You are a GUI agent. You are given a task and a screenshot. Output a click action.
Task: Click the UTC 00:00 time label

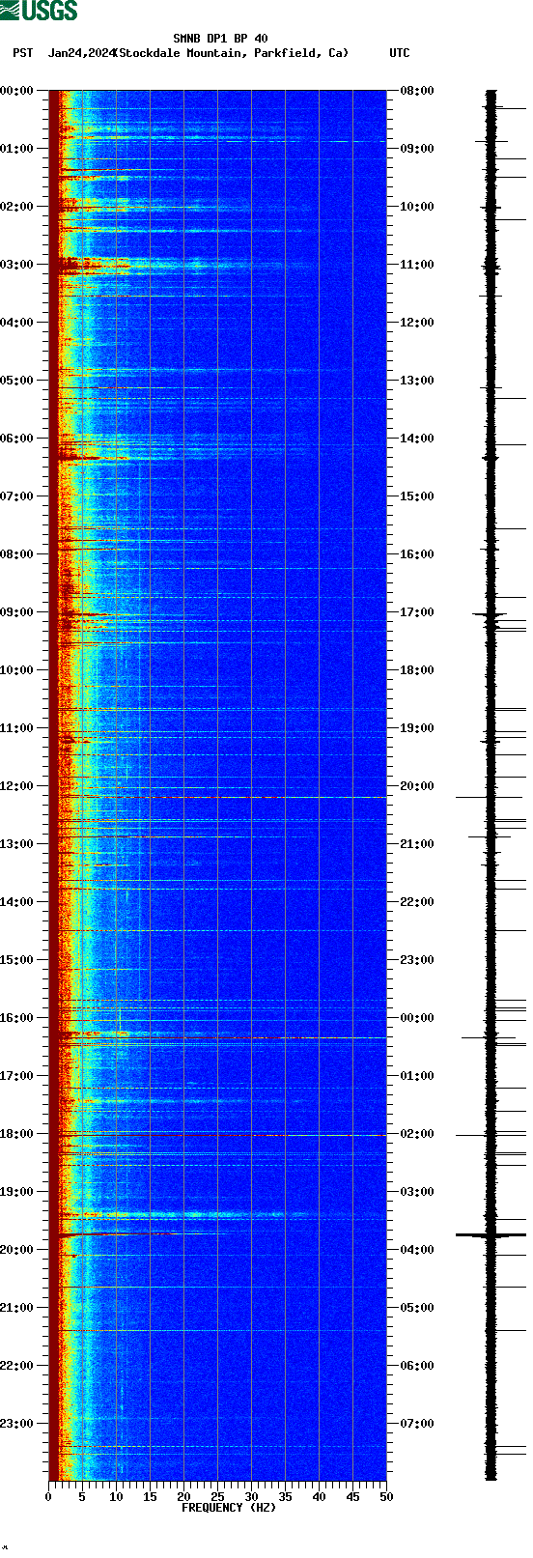(417, 1018)
